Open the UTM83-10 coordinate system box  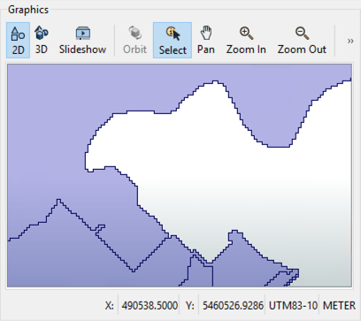pos(293,305)
